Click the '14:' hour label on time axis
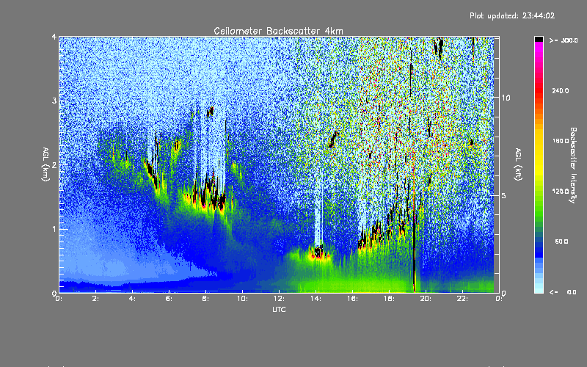 (316, 299)
